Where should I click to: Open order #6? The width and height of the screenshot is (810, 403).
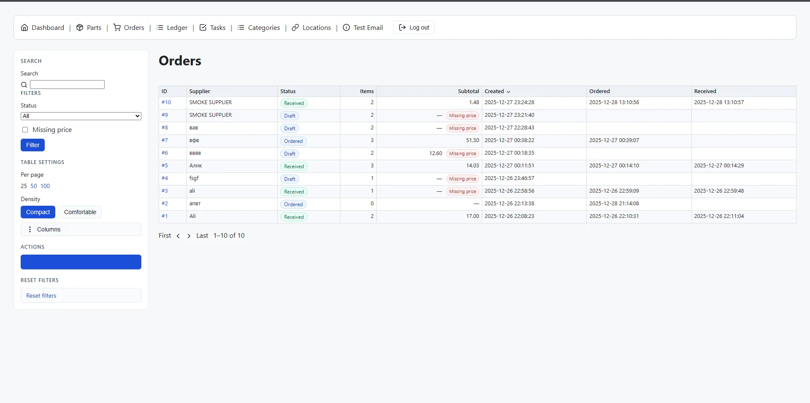[165, 153]
